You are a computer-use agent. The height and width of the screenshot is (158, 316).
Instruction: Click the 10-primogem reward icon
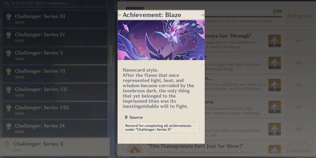pos(275,129)
